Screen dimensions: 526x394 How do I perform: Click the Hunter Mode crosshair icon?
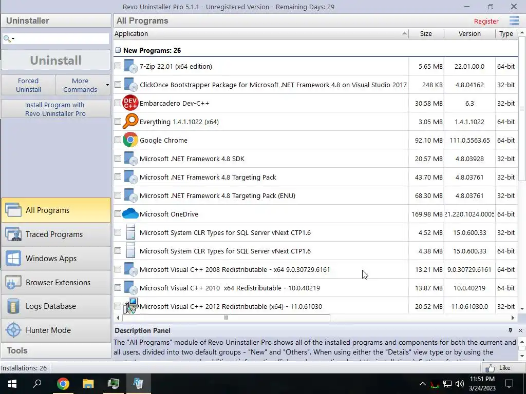13,330
